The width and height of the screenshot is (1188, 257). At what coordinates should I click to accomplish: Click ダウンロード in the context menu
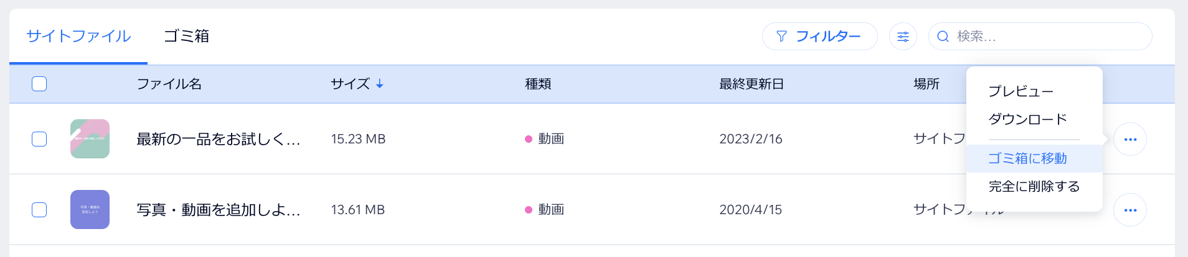[1027, 119]
